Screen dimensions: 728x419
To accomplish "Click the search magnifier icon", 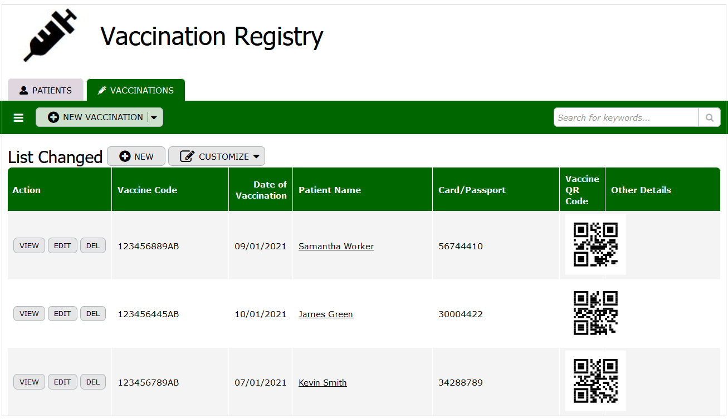I will [x=709, y=117].
